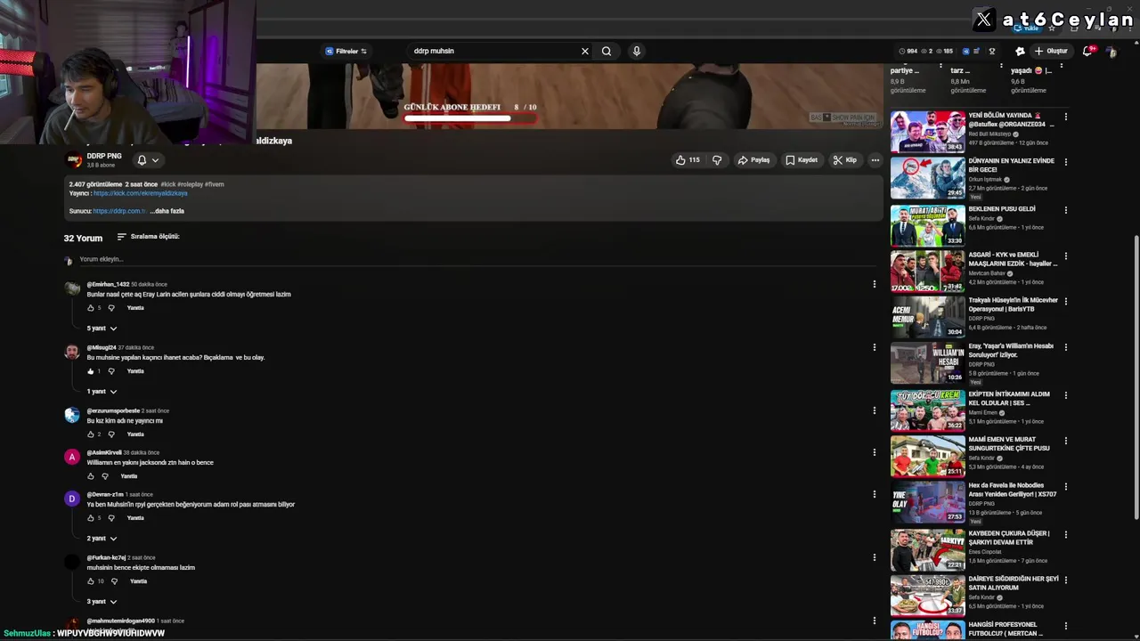Run search with the magnifier icon
The image size is (1140, 641).
(x=607, y=51)
